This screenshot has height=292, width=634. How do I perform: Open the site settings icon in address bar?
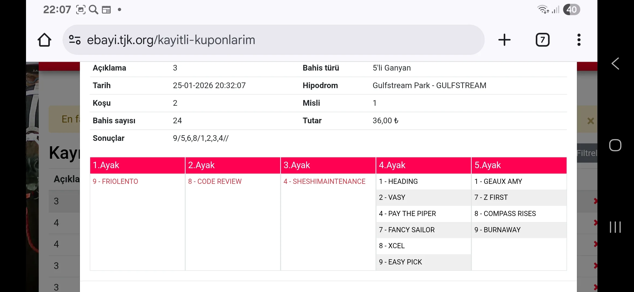point(75,40)
